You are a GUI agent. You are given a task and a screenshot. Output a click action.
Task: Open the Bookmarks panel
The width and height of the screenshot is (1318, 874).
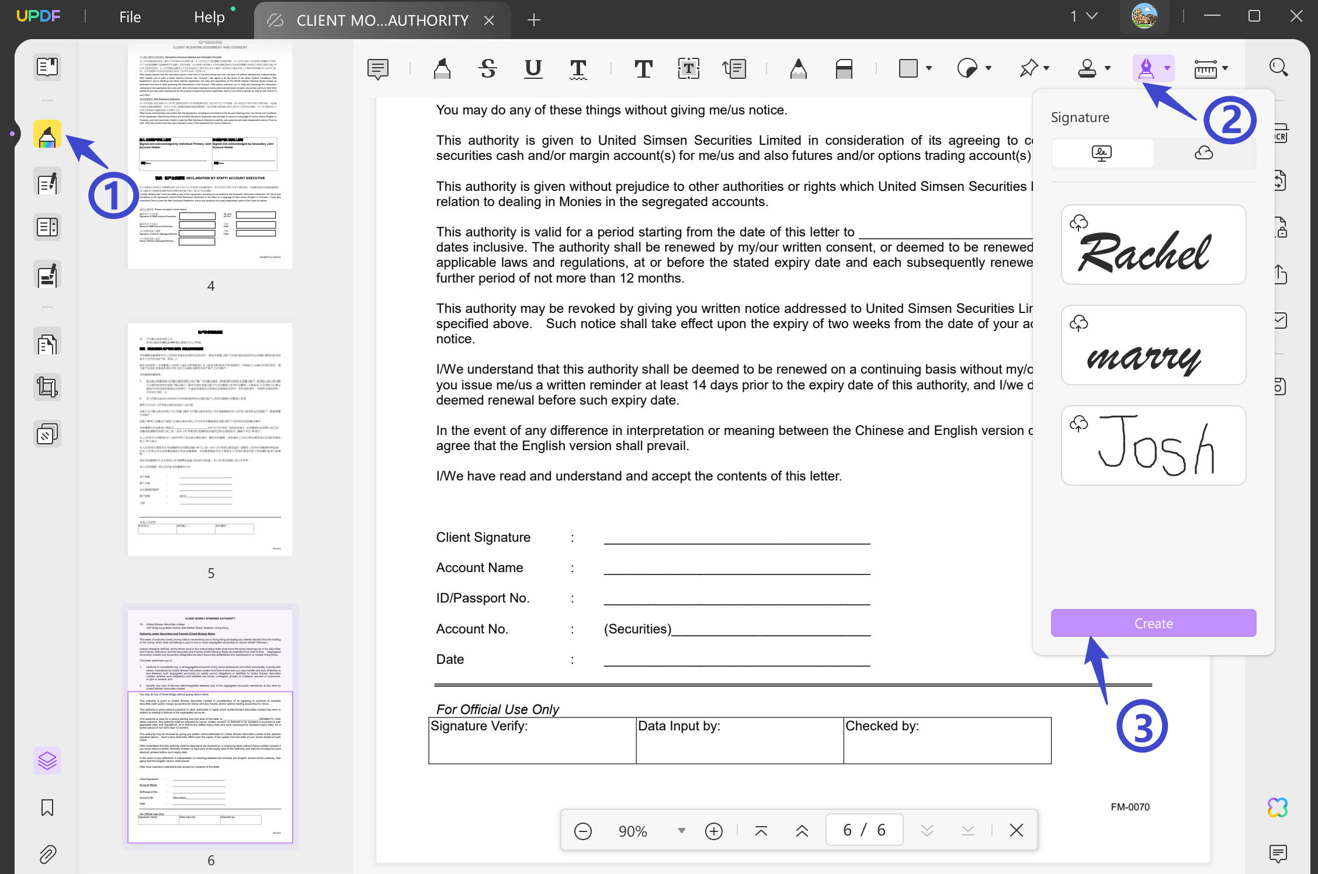[x=47, y=807]
